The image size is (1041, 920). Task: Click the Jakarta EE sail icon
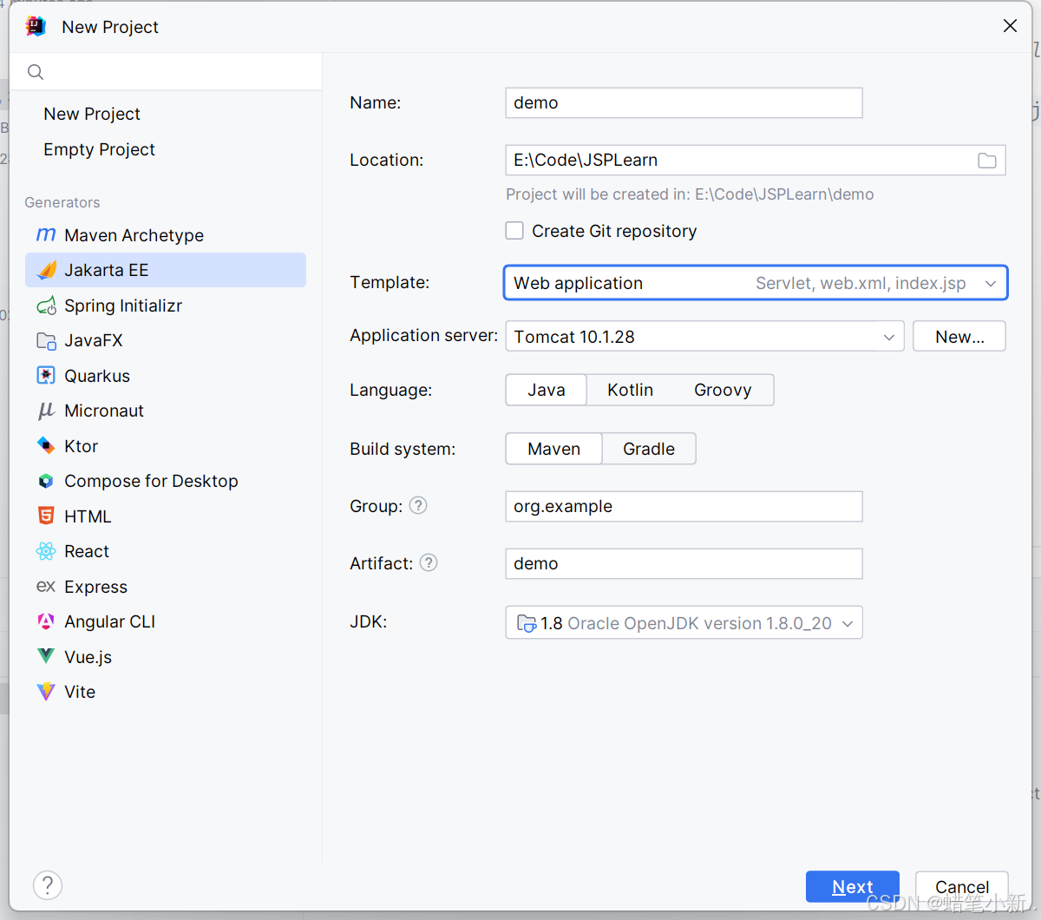pos(46,270)
